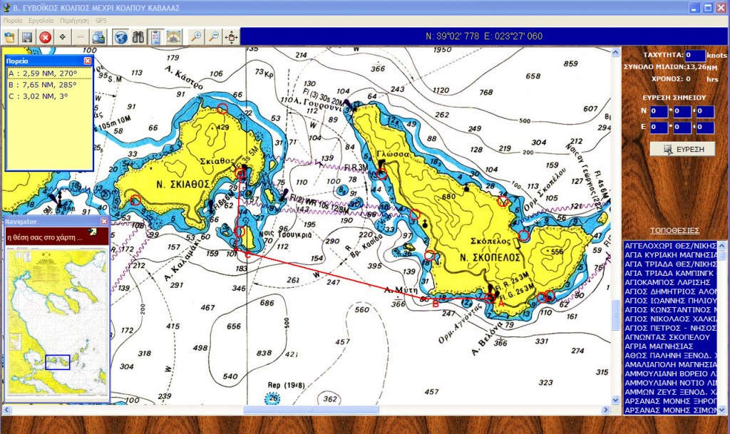Click the E seconds input field
The width and height of the screenshot is (730, 434).
(705, 128)
